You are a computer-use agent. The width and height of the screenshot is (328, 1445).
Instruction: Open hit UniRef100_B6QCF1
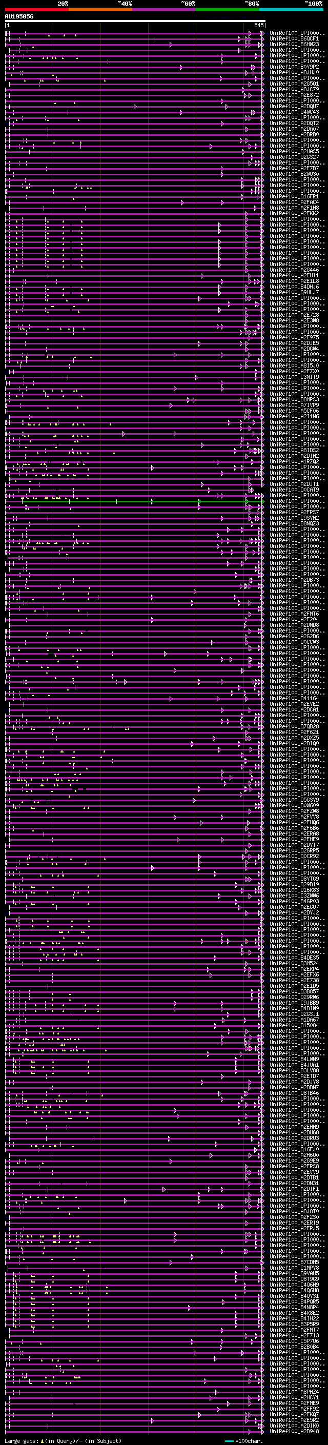point(294,39)
